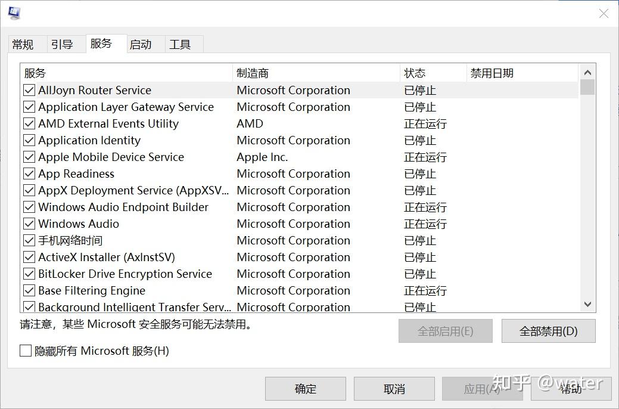
Task: Enable 隐藏所有 Microsoft 服务 option
Action: coord(25,351)
